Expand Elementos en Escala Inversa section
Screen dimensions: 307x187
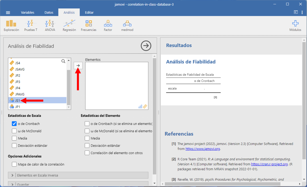tap(12, 175)
